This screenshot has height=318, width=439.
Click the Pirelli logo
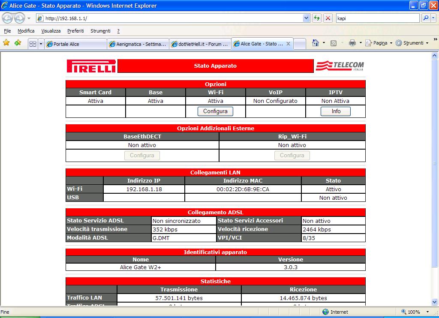(91, 66)
